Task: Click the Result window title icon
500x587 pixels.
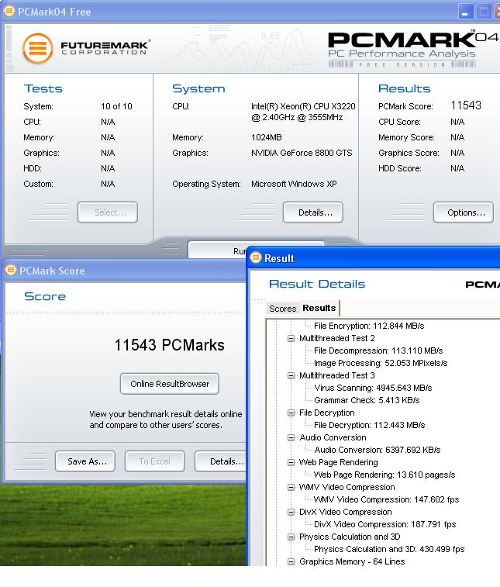Action: (x=256, y=258)
